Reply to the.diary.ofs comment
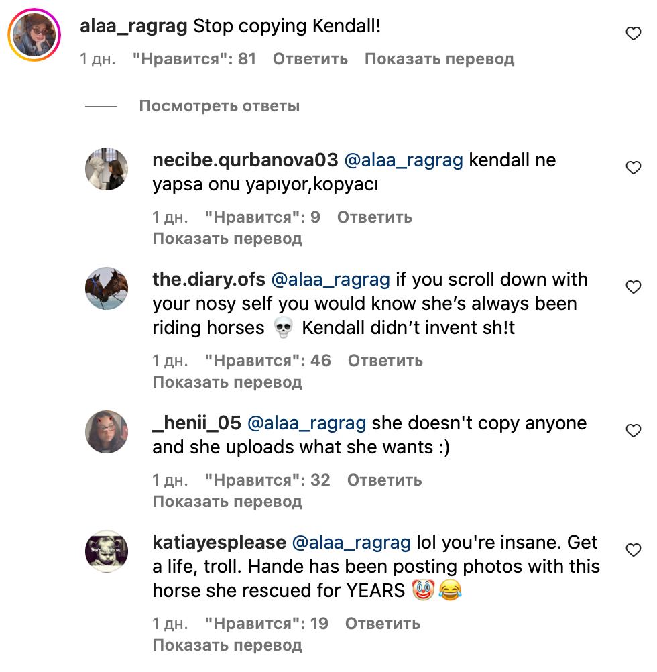This screenshot has height=672, width=657. (x=385, y=361)
